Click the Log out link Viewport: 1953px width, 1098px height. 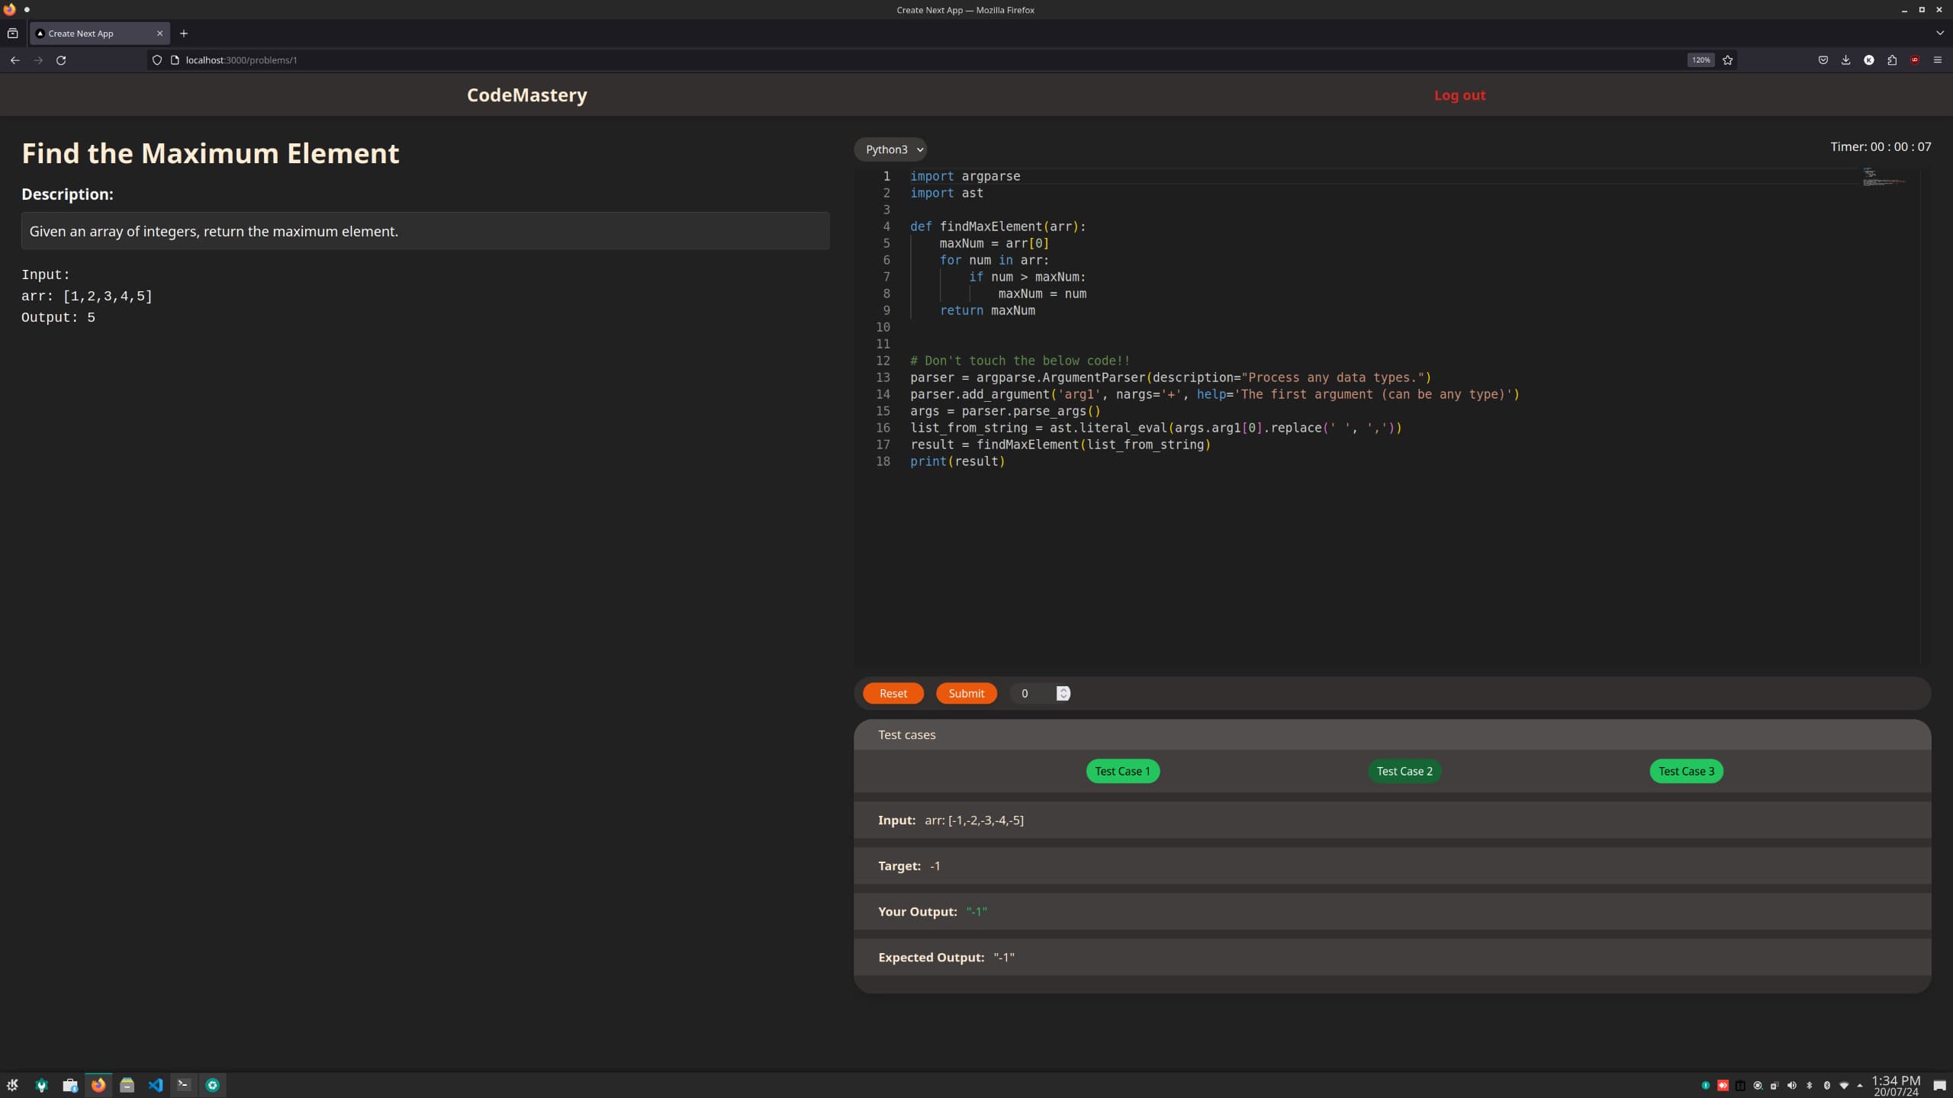coord(1459,95)
